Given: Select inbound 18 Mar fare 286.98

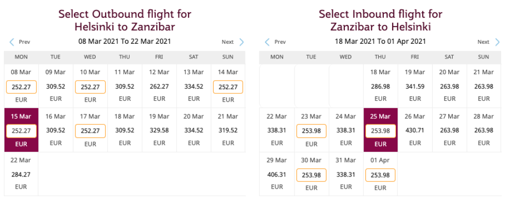Looking at the screenshot, I should [380, 87].
